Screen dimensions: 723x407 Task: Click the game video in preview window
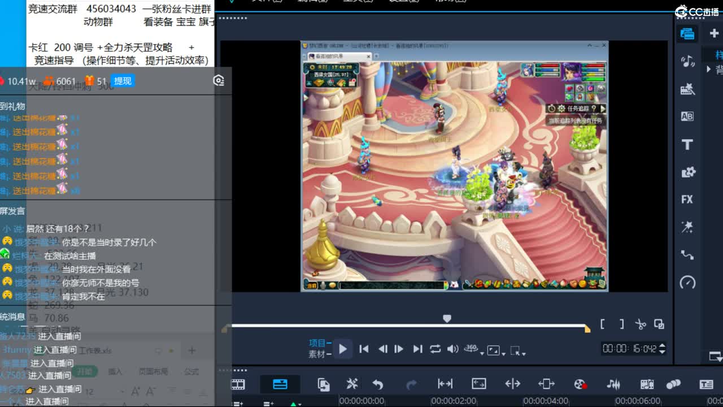coord(455,166)
